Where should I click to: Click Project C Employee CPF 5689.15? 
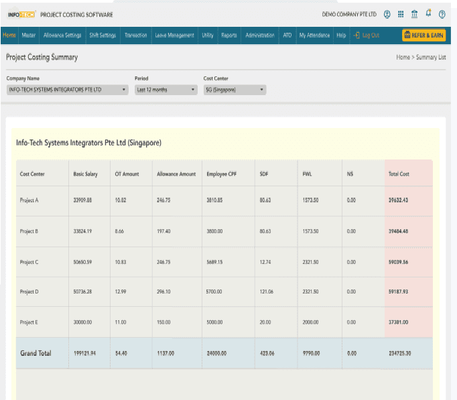point(214,262)
